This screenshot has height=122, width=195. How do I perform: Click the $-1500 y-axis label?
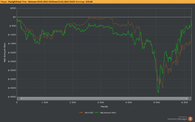pos(12,44)
